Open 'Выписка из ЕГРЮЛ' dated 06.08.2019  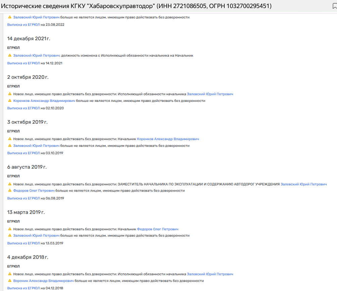point(23,198)
